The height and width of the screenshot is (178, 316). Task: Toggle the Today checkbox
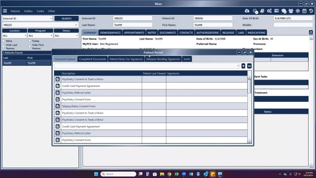30,41
